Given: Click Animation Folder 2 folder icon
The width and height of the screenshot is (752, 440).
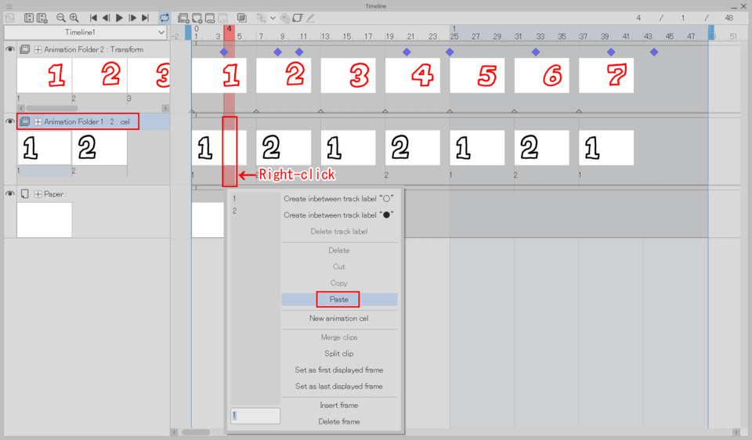Looking at the screenshot, I should coord(25,49).
